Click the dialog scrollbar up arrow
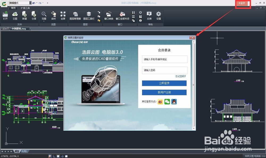Viewport: 266px width, 158px height. [x=194, y=42]
